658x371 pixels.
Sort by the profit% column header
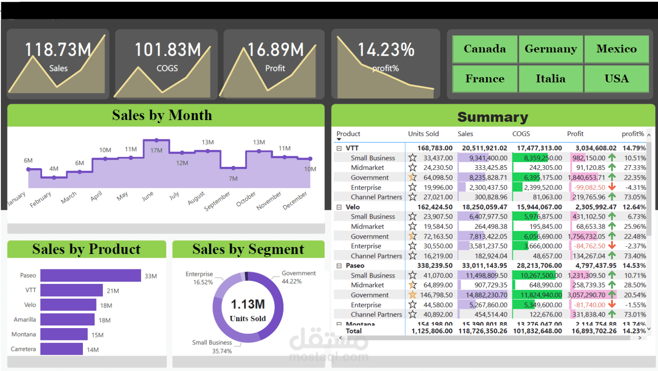click(x=633, y=134)
